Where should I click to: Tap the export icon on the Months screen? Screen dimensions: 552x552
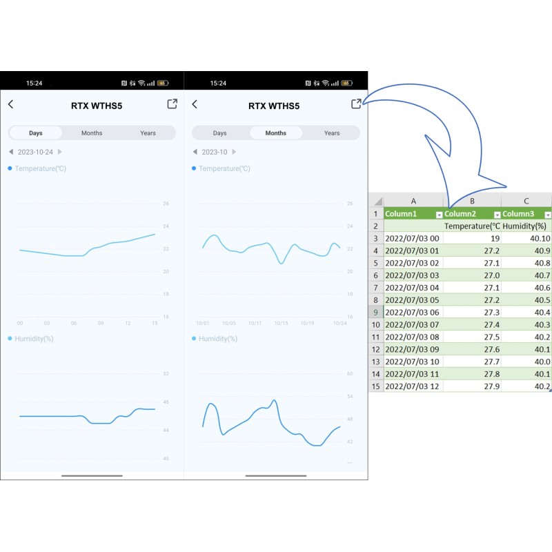pos(356,104)
